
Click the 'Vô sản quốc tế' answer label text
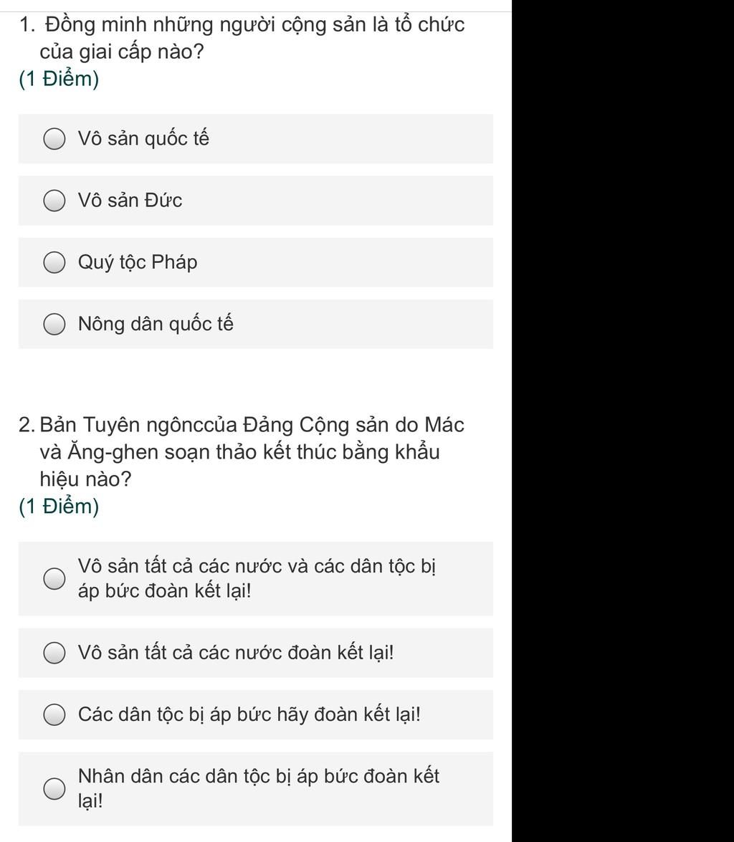pos(143,138)
